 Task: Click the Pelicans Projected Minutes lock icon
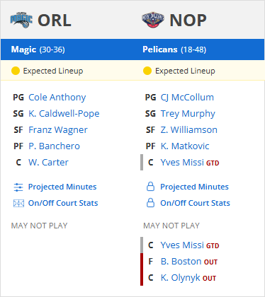click(150, 187)
